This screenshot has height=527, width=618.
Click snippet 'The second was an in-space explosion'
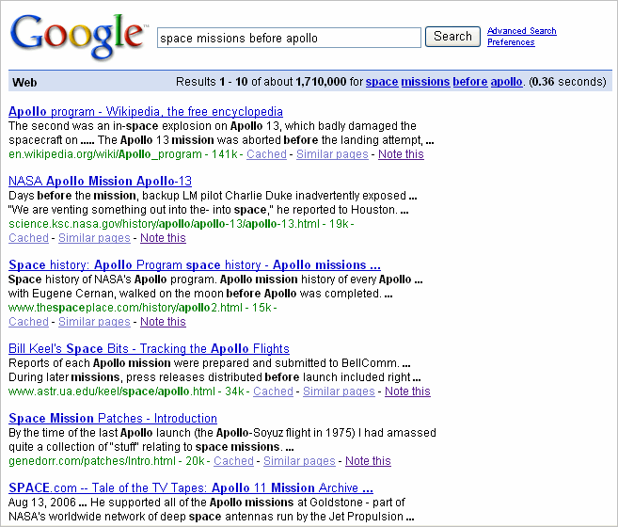213,126
